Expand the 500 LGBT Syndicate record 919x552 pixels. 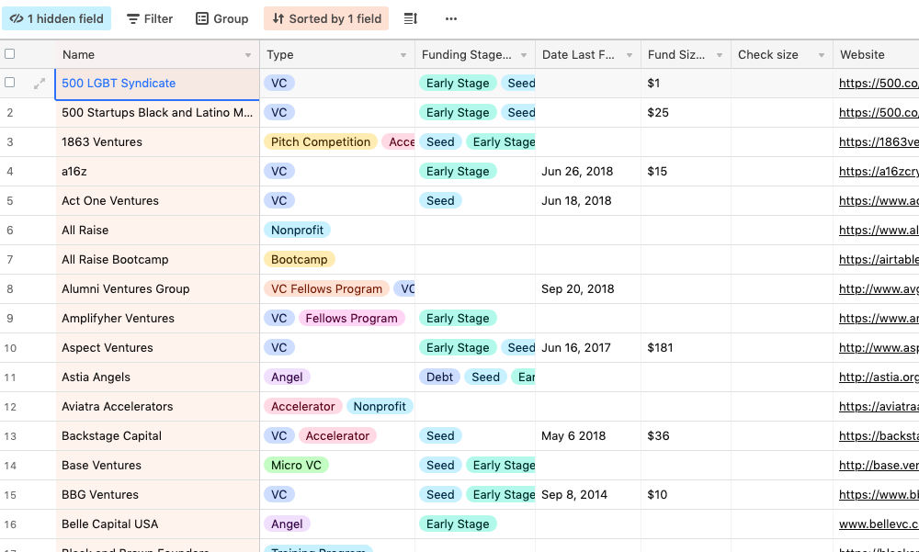click(40, 84)
